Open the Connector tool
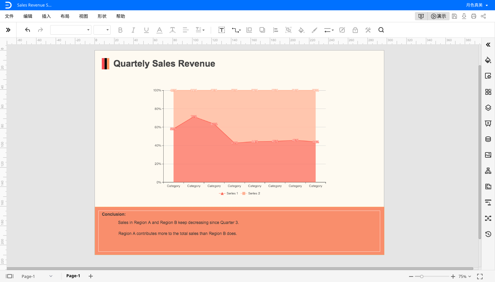The height and width of the screenshot is (282, 495). pyautogui.click(x=236, y=30)
